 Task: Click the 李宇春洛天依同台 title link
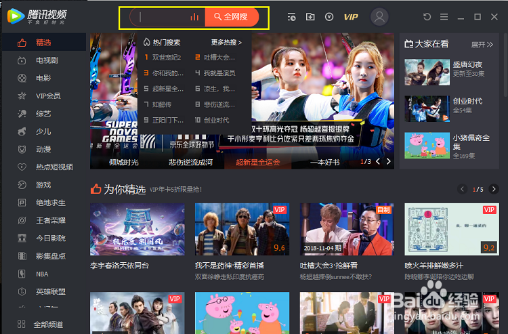point(119,266)
